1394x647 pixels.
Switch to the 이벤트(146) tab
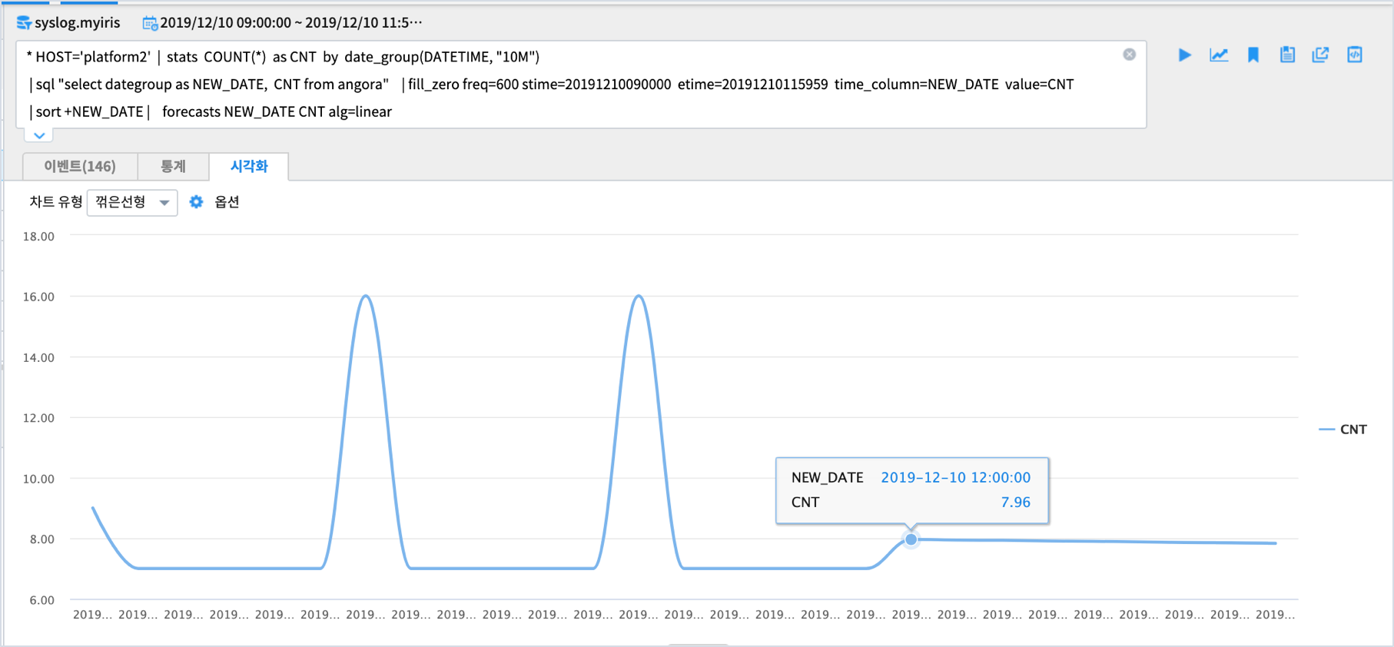point(80,166)
